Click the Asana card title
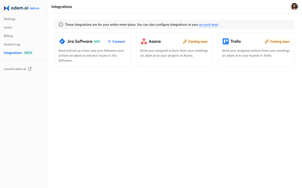Screen dimensions: 302x188 155,41
